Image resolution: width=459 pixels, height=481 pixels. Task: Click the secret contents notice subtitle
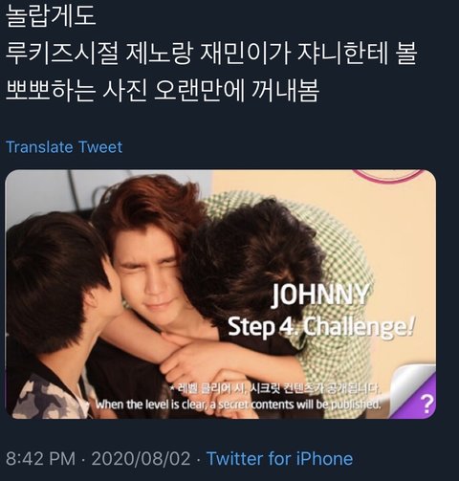click(238, 404)
